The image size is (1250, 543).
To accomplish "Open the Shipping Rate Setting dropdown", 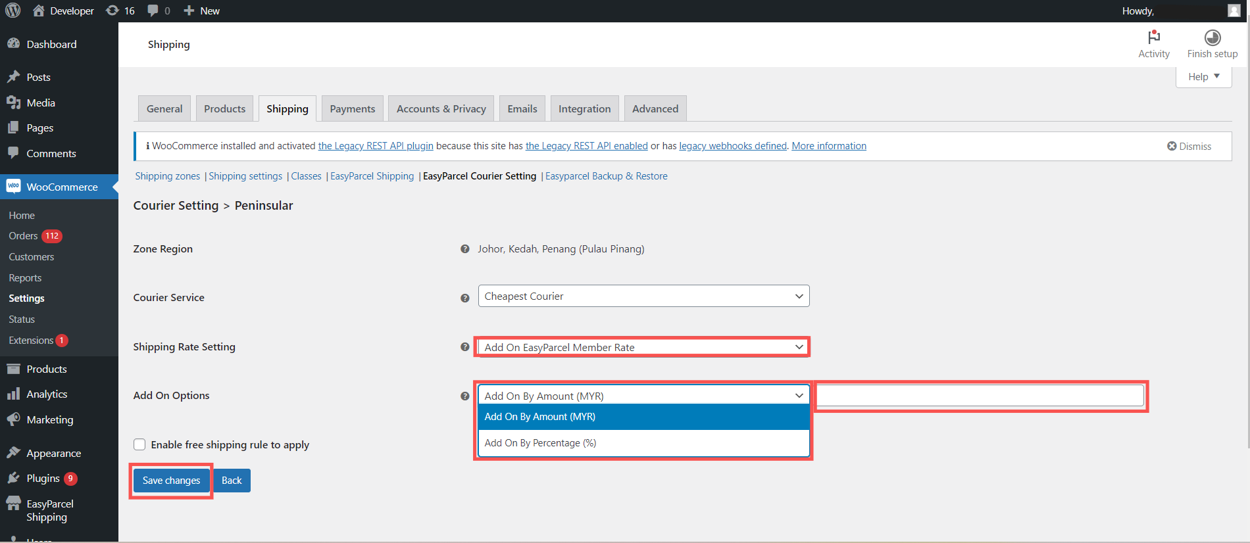I will (643, 347).
